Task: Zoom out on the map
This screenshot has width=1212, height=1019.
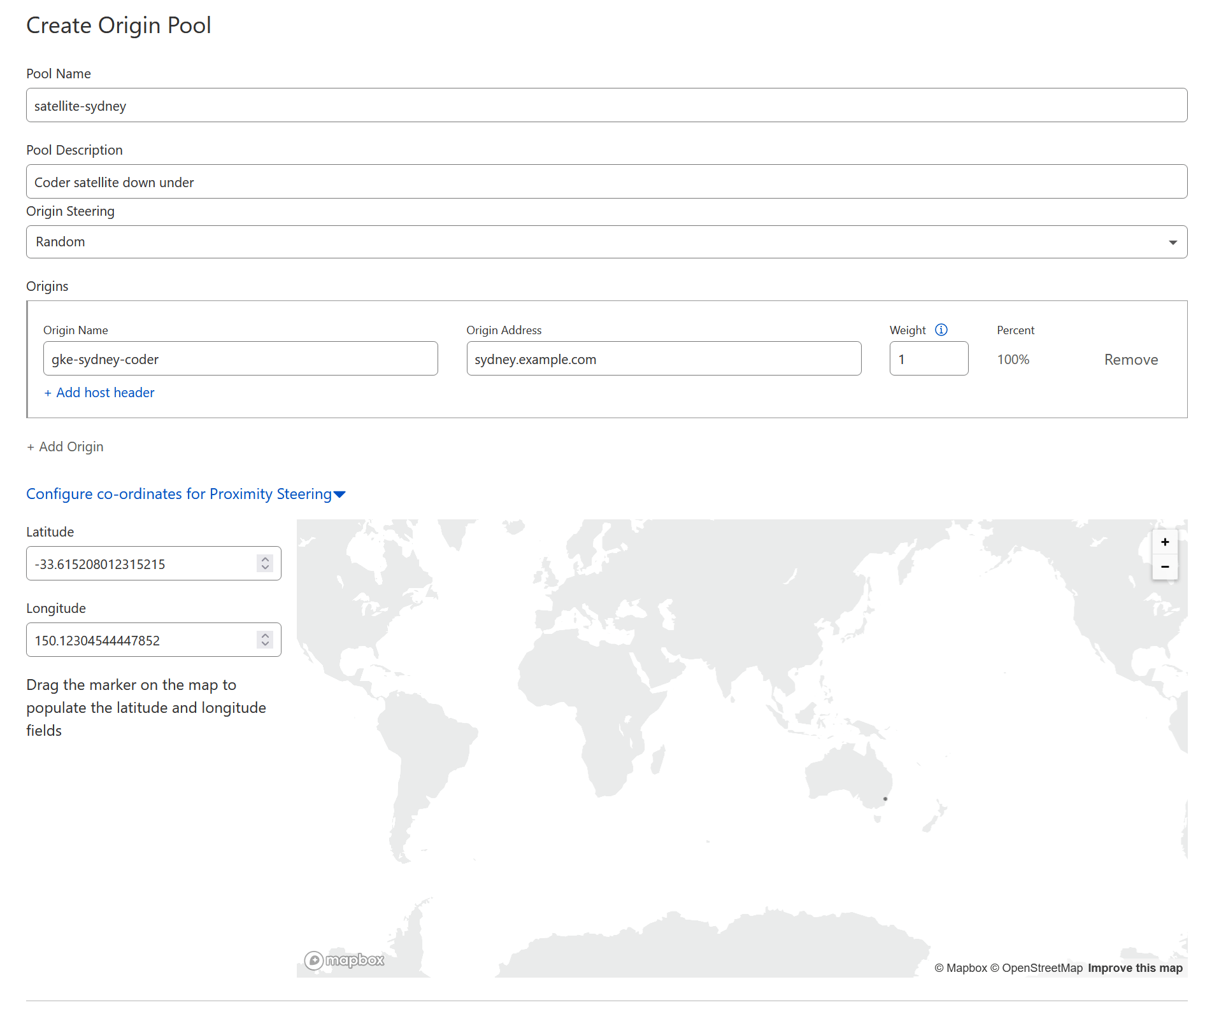Action: click(x=1164, y=566)
